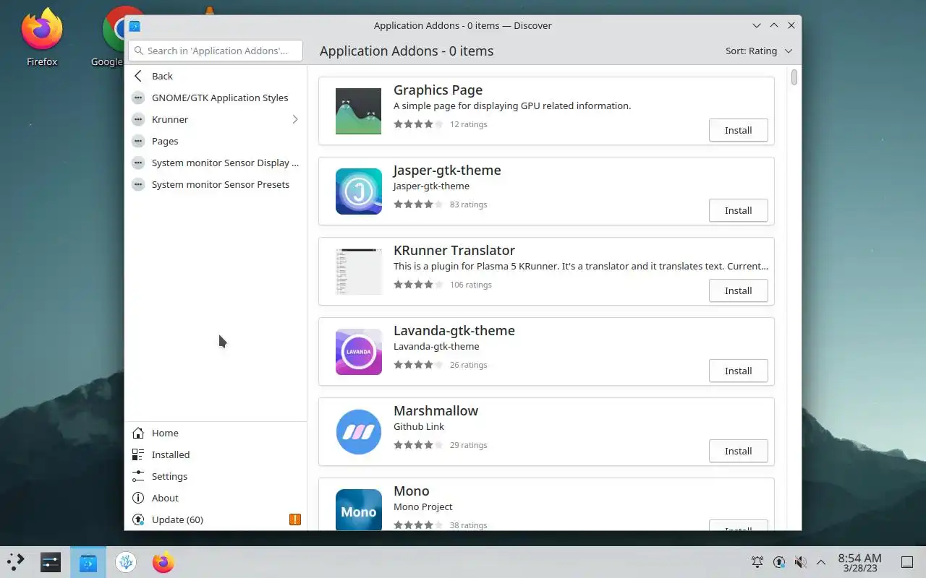This screenshot has height=578, width=926.
Task: Select the Pages category
Action: [216, 141]
